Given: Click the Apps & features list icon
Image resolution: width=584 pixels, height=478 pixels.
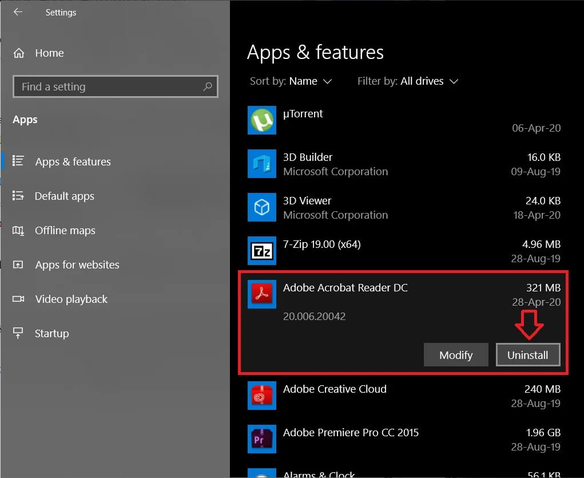Looking at the screenshot, I should coord(18,161).
